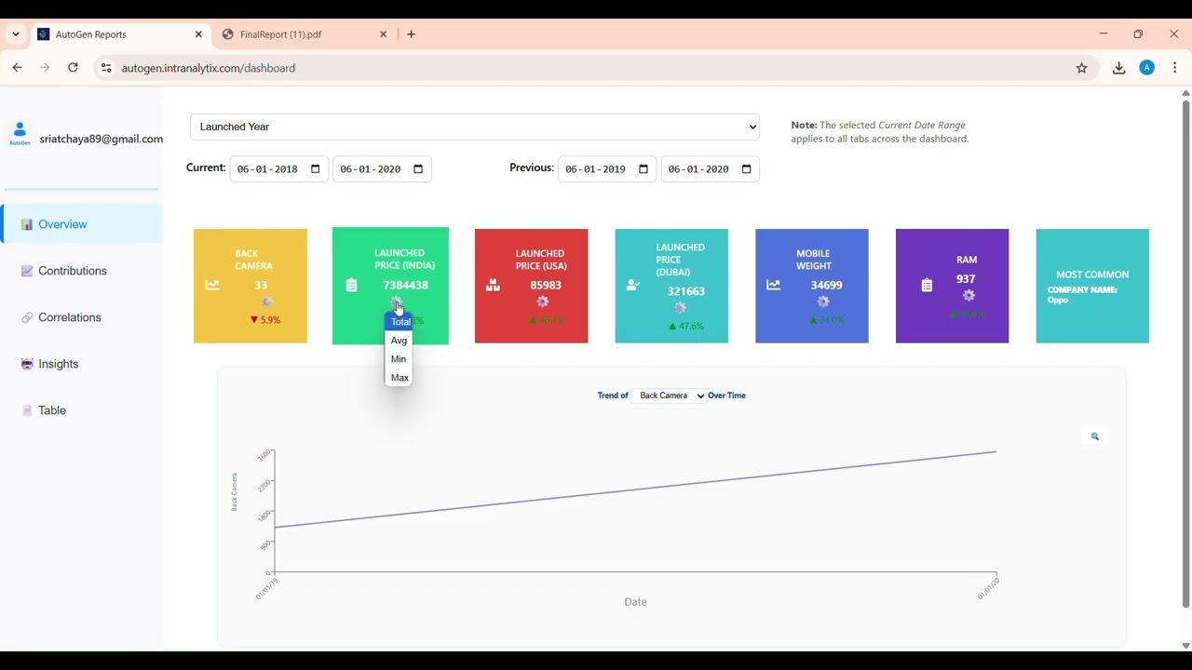Click the Previous start date field

click(x=607, y=169)
